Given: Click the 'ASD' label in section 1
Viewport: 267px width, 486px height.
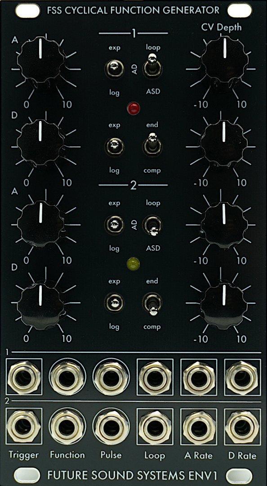Looking at the screenshot, I should tap(153, 91).
